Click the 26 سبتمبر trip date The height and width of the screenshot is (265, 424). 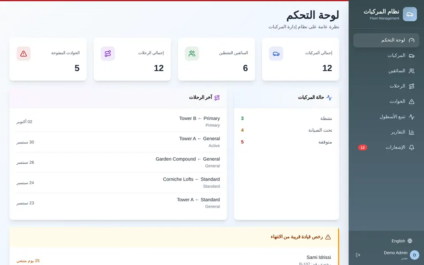[x=25, y=163]
